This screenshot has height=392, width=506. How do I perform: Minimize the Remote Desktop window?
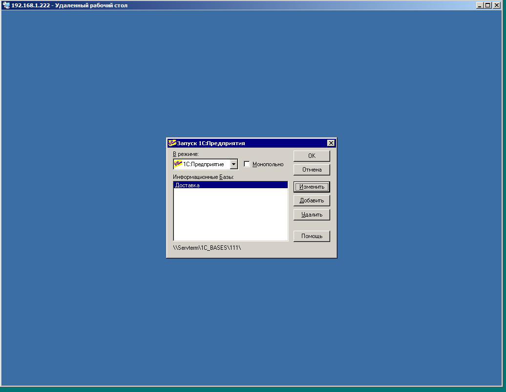coord(480,5)
